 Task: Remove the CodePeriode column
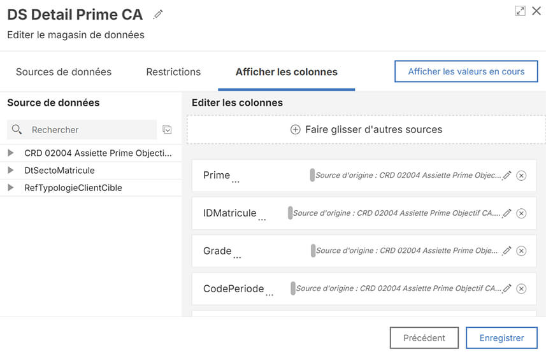pos(521,288)
